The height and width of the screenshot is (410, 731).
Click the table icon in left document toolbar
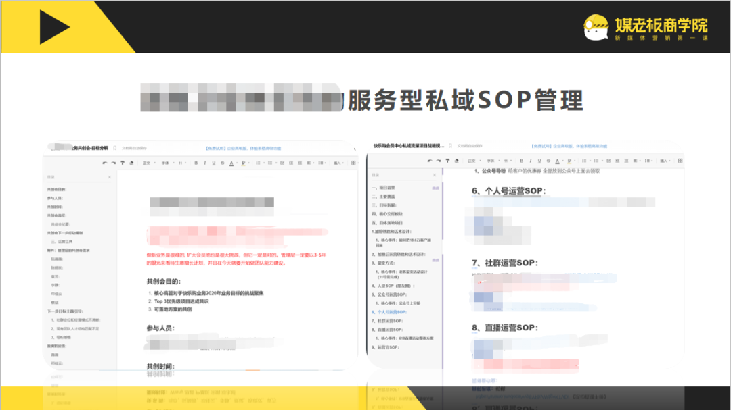[353, 163]
